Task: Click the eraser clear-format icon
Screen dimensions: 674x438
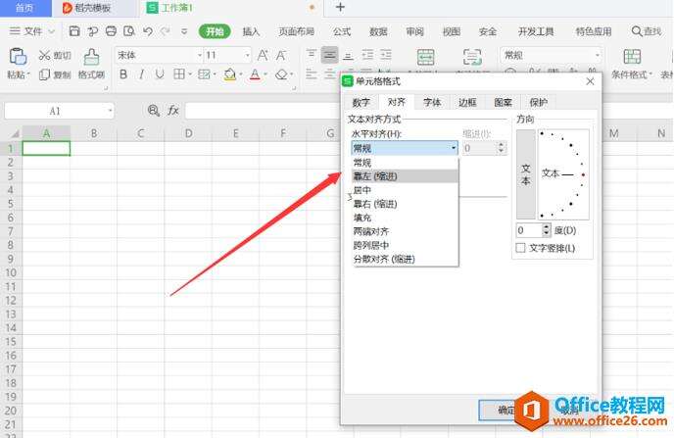Action: coord(281,74)
